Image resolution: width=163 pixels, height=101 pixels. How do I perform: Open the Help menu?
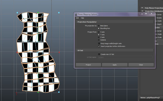pos(83,18)
